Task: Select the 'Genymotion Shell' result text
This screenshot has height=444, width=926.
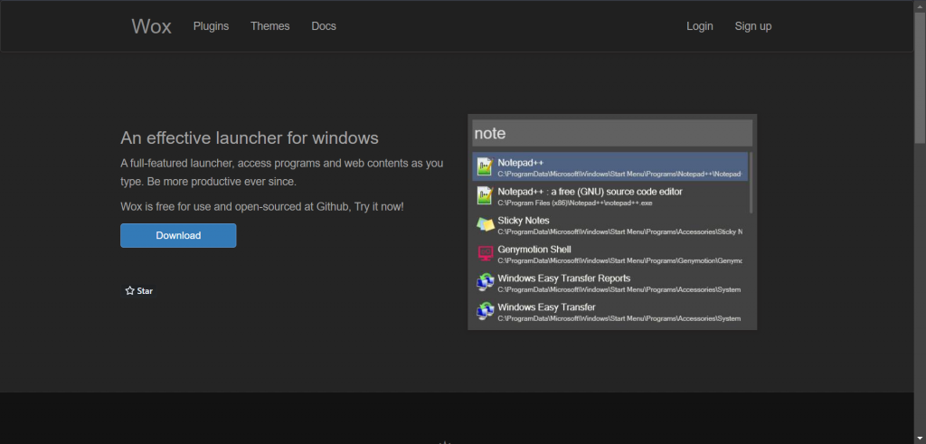Action: [534, 250]
